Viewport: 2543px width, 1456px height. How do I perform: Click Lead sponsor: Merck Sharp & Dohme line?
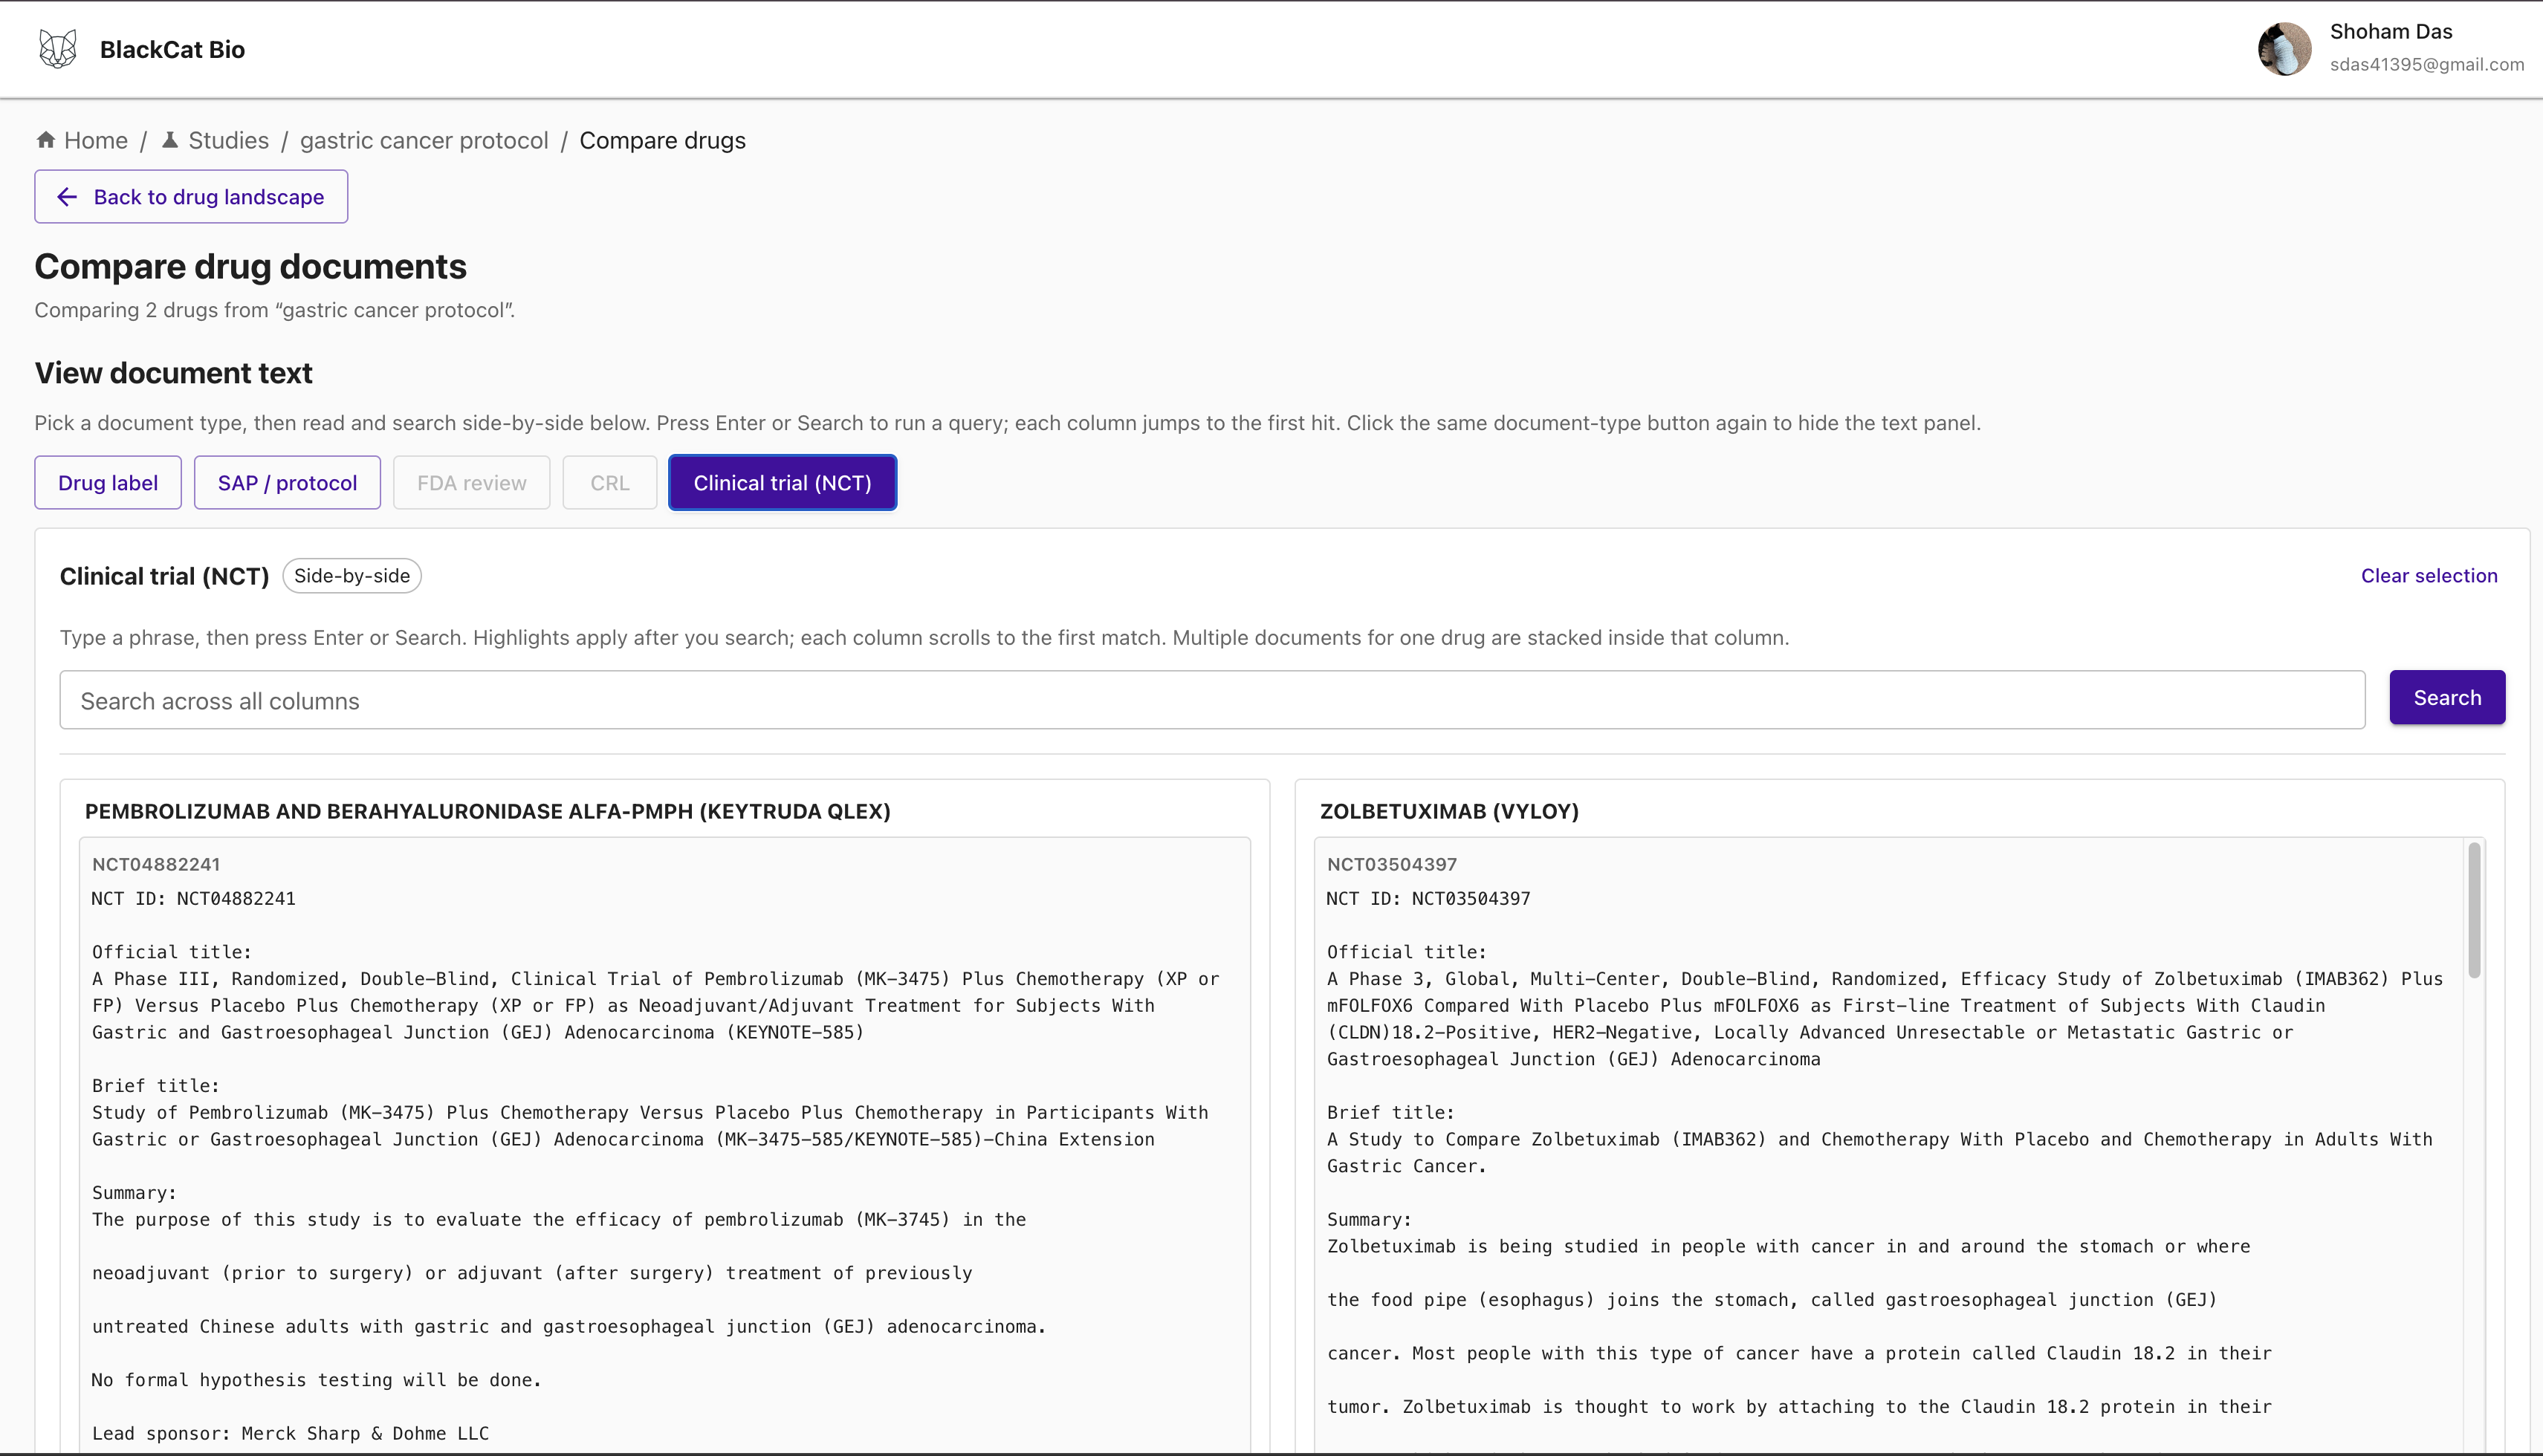click(291, 1433)
